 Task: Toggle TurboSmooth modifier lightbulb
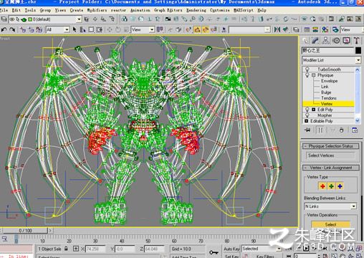pyautogui.click(x=307, y=70)
